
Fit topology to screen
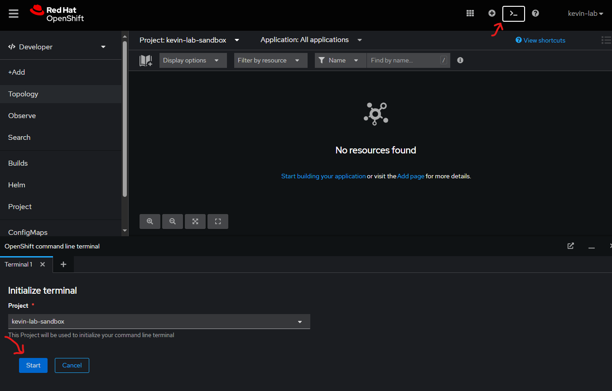point(195,221)
